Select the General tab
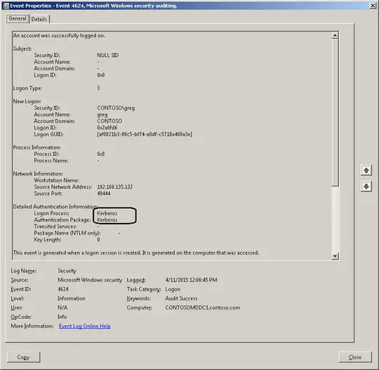Image resolution: width=379 pixels, height=370 pixels. (18, 18)
